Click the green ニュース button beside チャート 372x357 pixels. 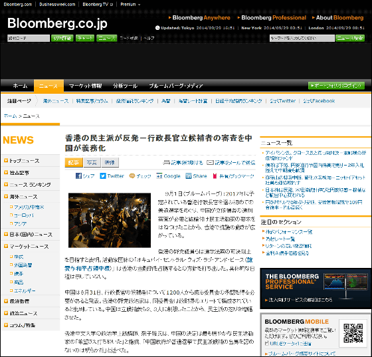coord(107,38)
